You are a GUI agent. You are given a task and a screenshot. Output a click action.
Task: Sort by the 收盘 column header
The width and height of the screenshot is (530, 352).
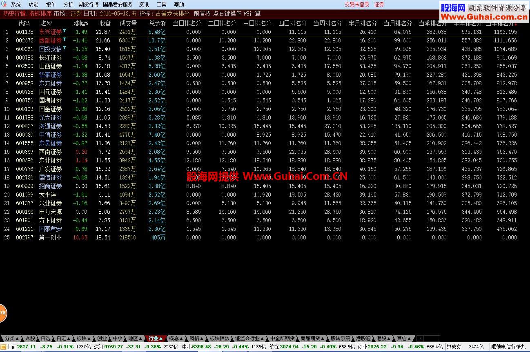tap(105, 23)
